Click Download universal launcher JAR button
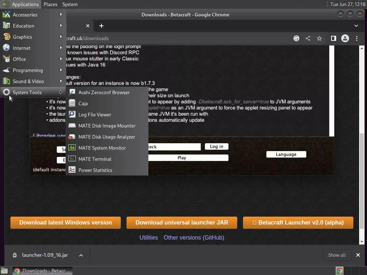The image size is (367, 275). (182, 222)
